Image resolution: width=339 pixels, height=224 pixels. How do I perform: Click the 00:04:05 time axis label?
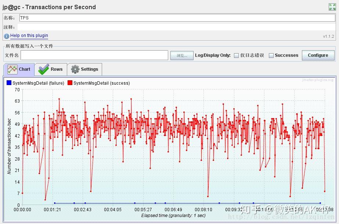(113, 210)
